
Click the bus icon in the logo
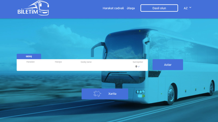42,8
